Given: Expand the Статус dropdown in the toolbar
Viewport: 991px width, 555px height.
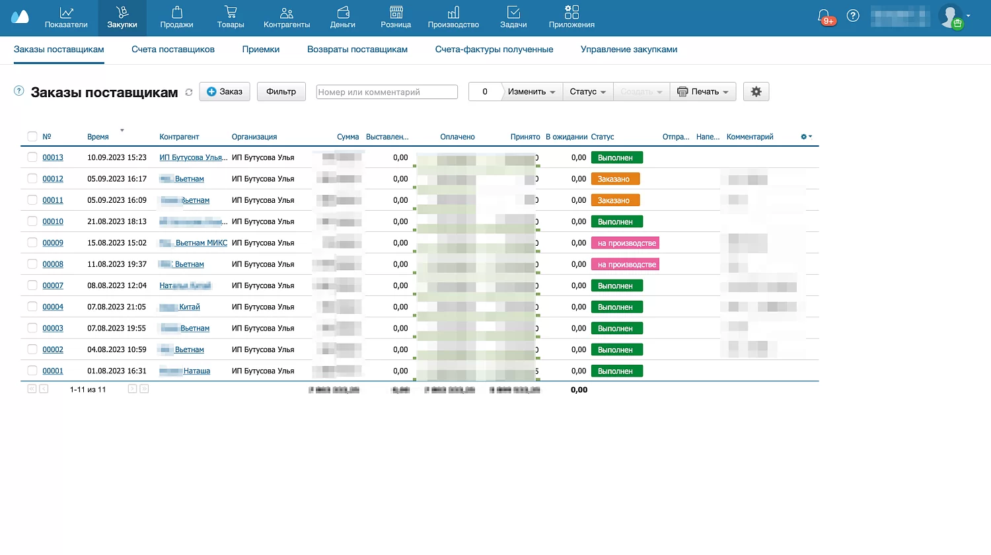Looking at the screenshot, I should click(587, 92).
